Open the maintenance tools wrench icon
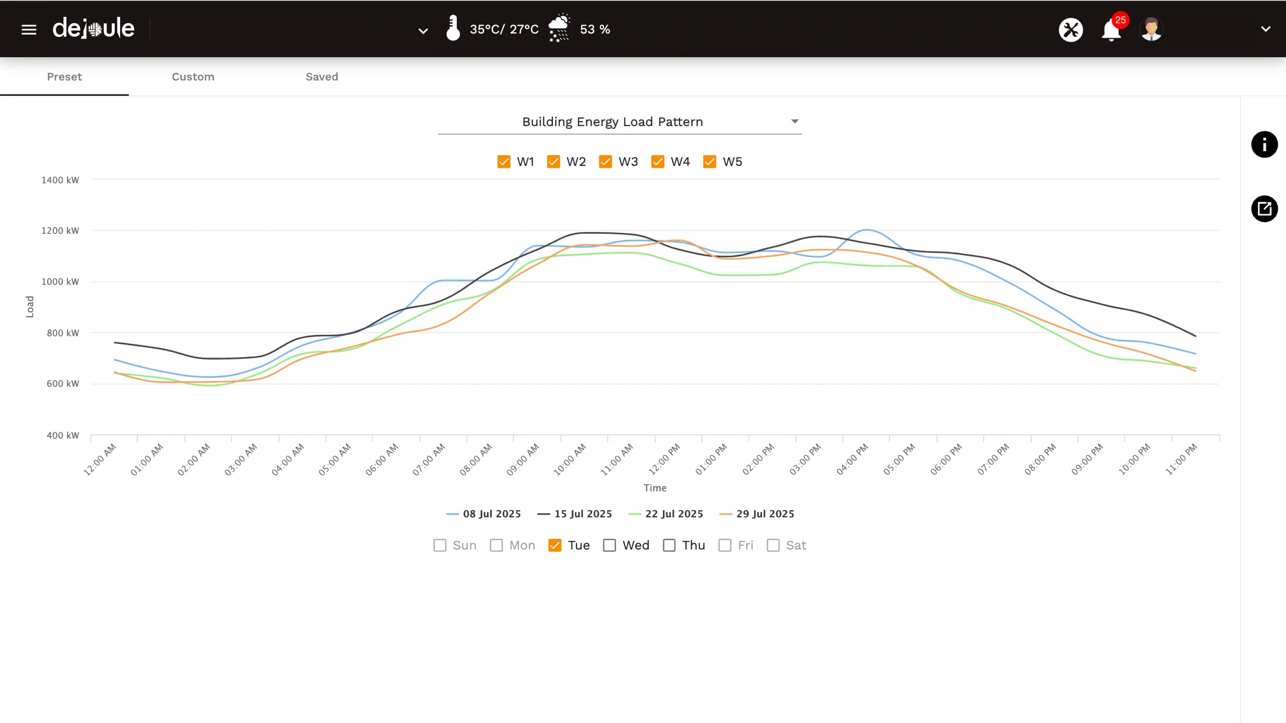The image size is (1286, 723). [x=1071, y=29]
